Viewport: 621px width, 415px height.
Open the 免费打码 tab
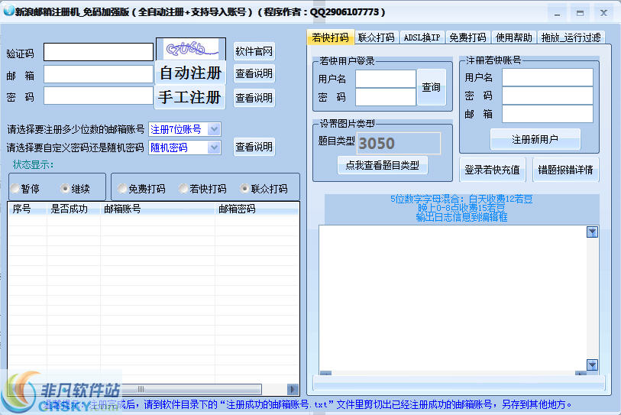467,37
